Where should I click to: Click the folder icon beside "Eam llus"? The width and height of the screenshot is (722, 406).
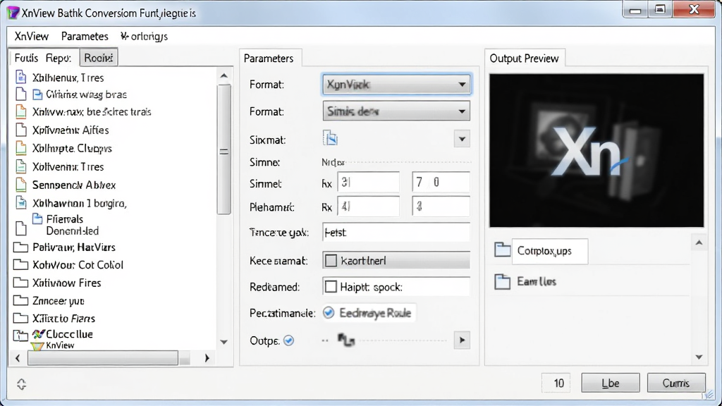click(x=502, y=281)
